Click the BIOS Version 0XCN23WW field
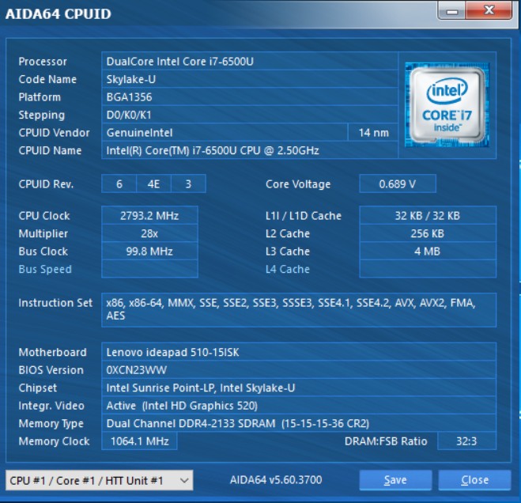 pyautogui.click(x=299, y=370)
